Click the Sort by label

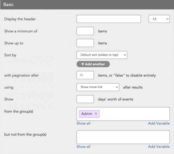(x=10, y=55)
